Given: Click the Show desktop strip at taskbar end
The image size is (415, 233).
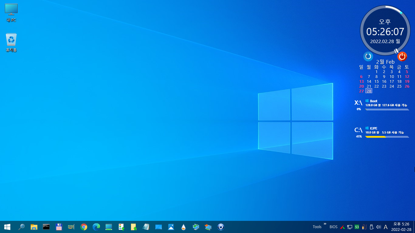Looking at the screenshot, I should [x=414, y=227].
